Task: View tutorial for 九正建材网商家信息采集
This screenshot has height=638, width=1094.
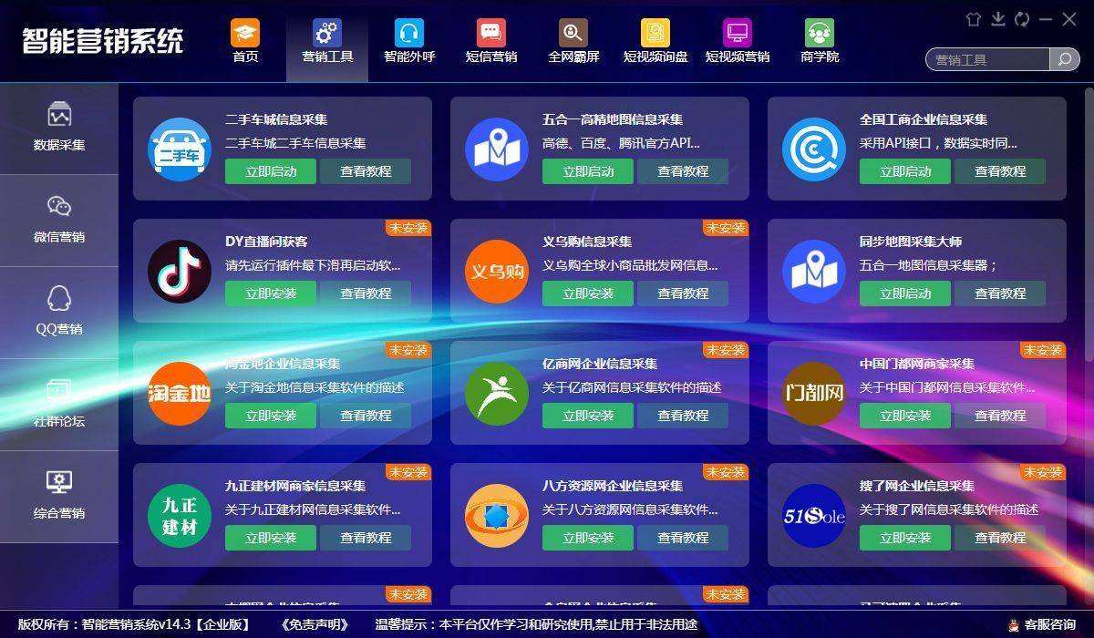Action: [x=366, y=538]
